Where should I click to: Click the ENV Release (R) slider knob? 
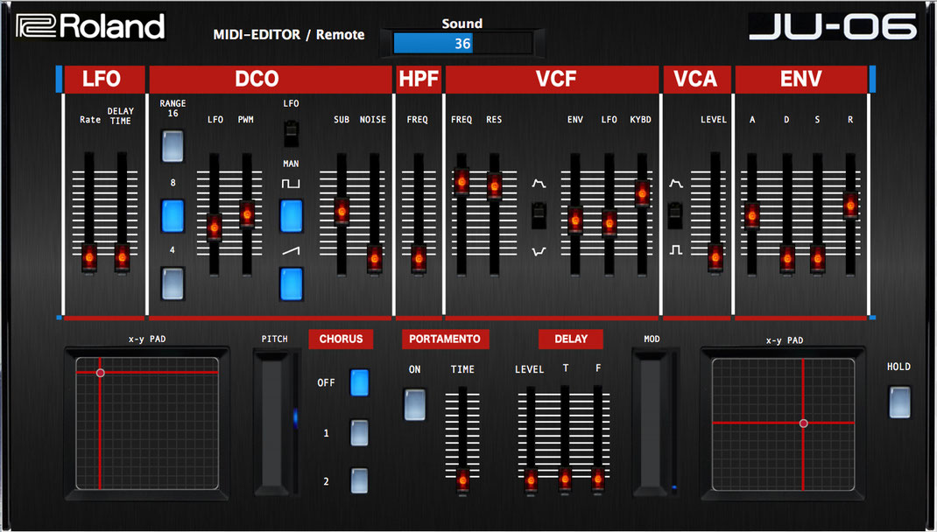(x=850, y=205)
